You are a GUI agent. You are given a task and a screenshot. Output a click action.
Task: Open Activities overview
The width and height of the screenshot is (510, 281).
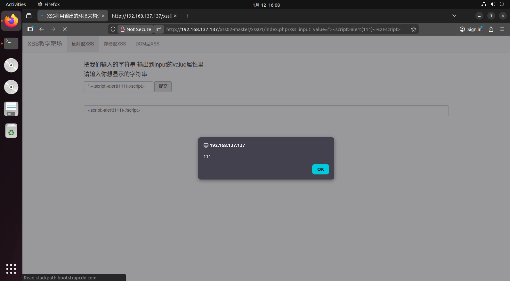(16, 4)
